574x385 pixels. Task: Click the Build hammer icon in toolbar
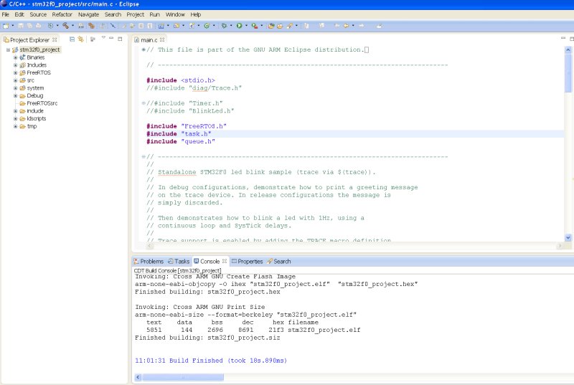[65, 26]
